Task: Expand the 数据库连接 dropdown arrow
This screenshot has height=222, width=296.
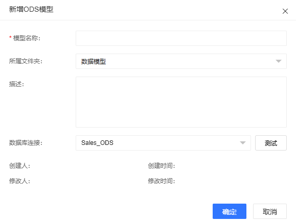Action: point(242,143)
